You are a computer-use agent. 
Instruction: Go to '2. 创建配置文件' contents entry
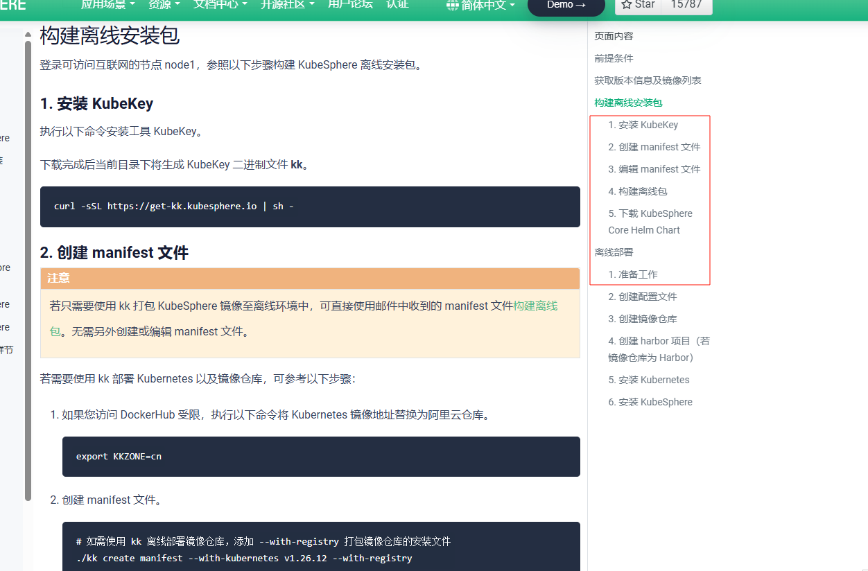pos(642,297)
